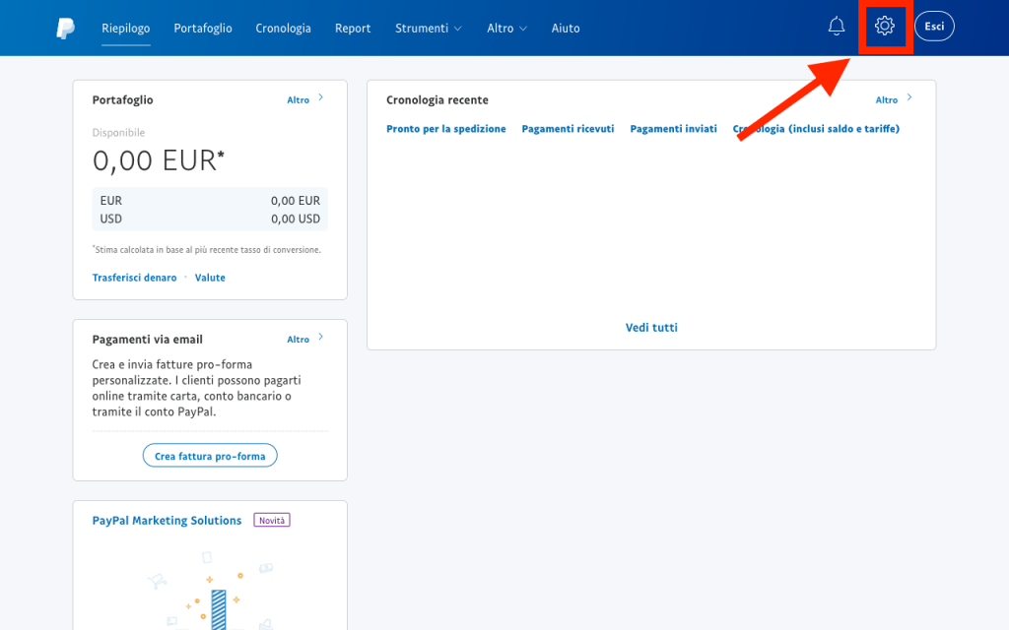Select the Report menu item
The image size is (1009, 630).
353,29
